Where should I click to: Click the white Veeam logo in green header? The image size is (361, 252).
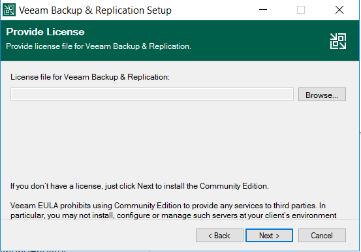pyautogui.click(x=338, y=41)
